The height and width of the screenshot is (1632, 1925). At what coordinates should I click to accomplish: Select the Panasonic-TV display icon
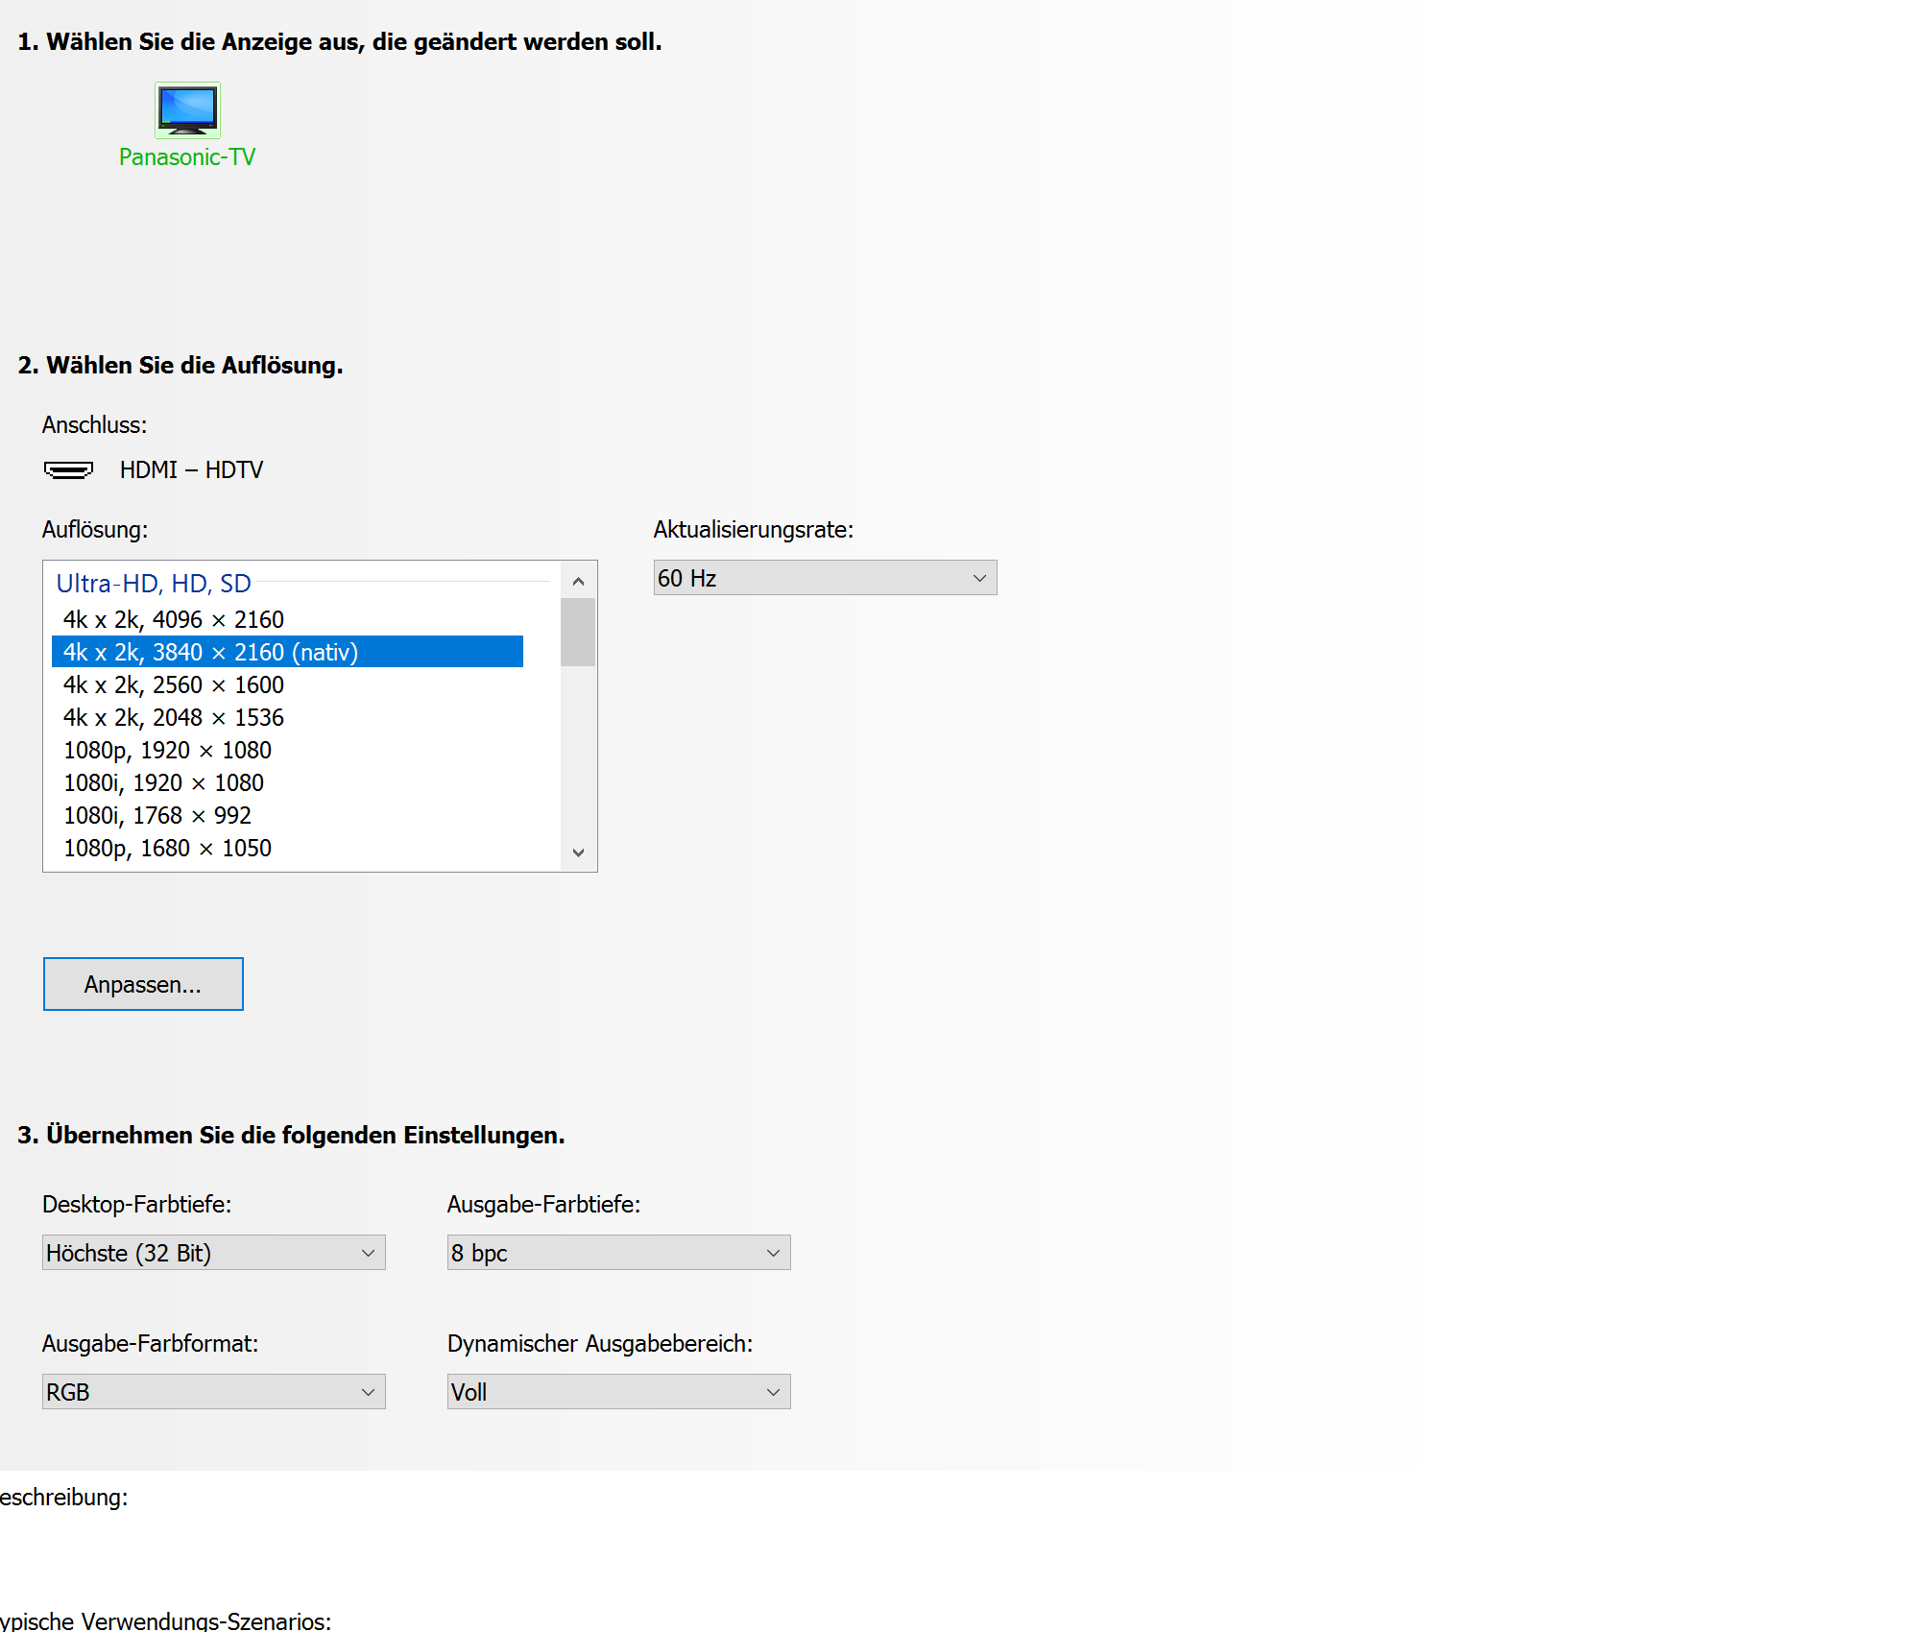(187, 110)
